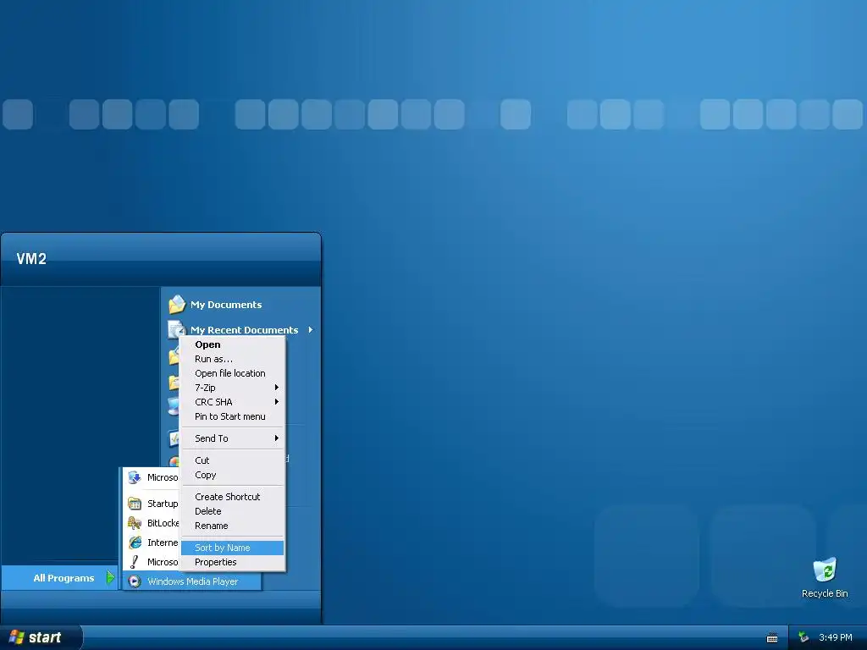Open the Recycle Bin on the desktop

pos(825,570)
